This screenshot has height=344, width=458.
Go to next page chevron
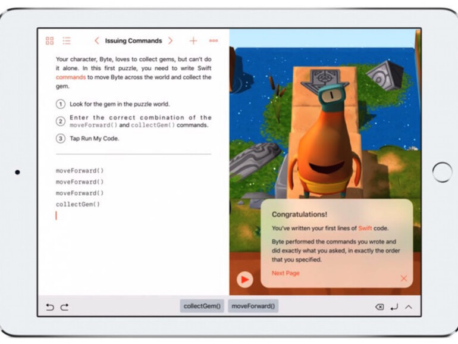[x=170, y=40]
